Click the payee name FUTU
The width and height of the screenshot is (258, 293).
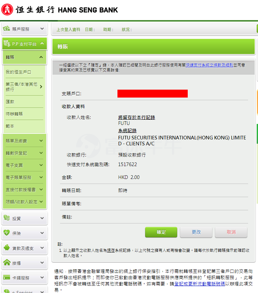(124, 123)
